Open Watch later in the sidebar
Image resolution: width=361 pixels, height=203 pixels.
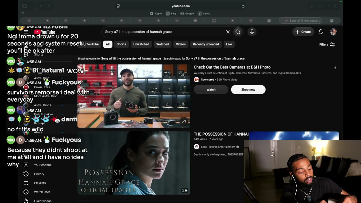click(42, 192)
